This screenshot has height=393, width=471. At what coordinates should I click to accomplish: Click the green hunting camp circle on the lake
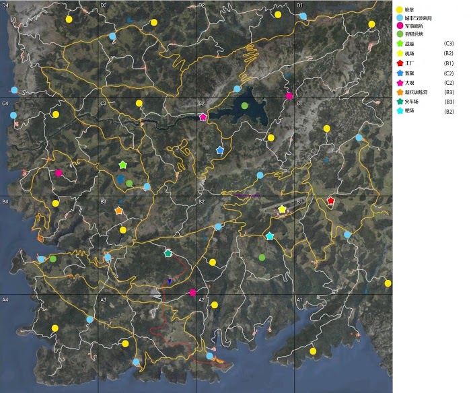tap(245, 106)
